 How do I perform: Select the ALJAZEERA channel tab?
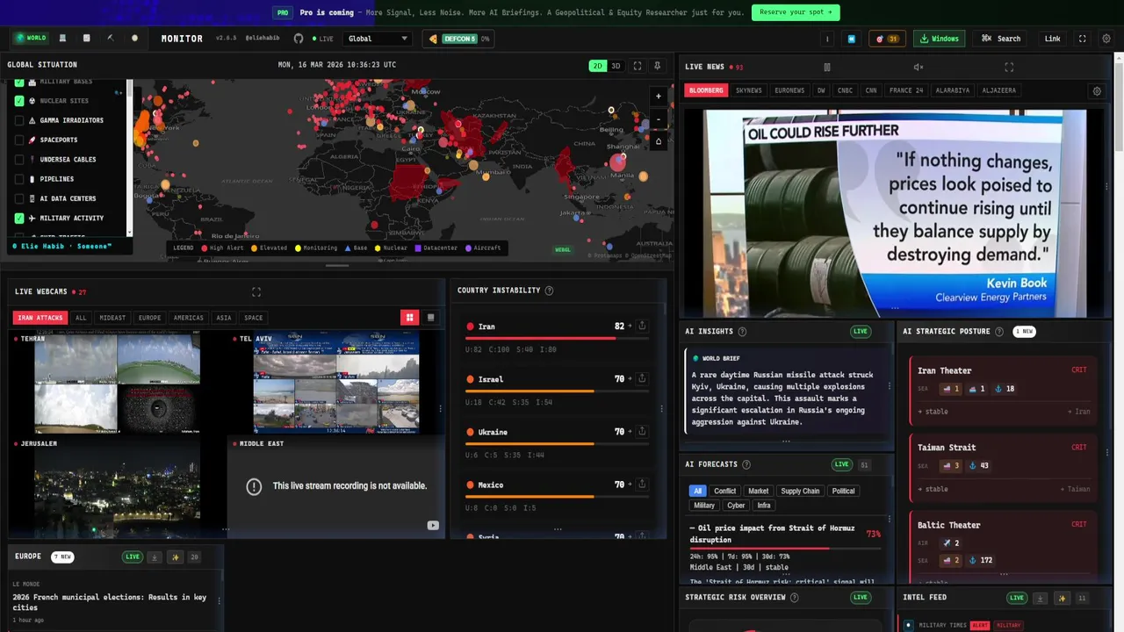[x=998, y=90]
